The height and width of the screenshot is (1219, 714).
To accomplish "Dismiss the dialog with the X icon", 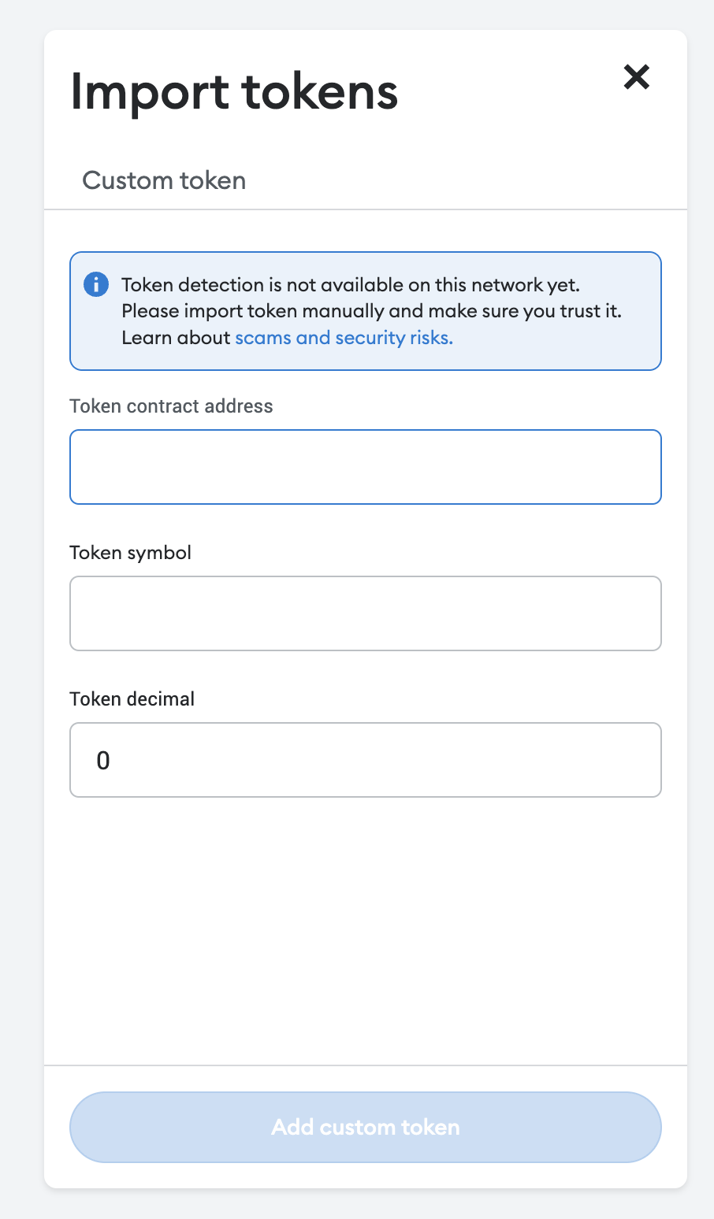I will tap(636, 77).
